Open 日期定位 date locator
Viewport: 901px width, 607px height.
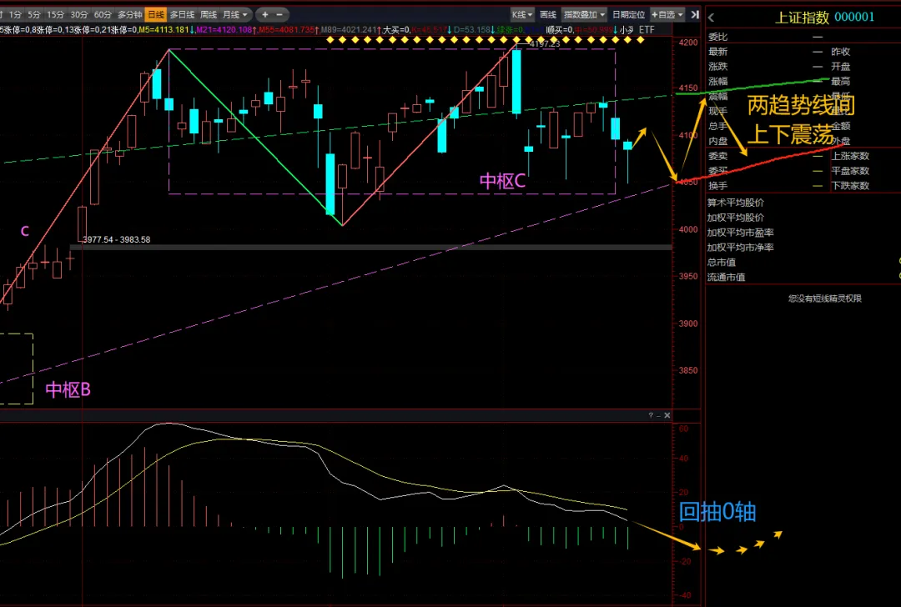[629, 14]
